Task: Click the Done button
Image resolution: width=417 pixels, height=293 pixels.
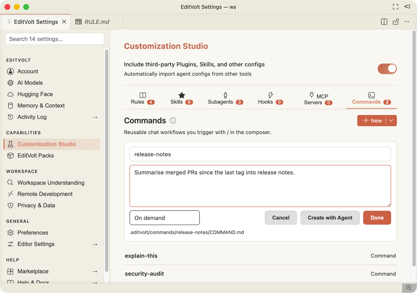Action: 377,218
